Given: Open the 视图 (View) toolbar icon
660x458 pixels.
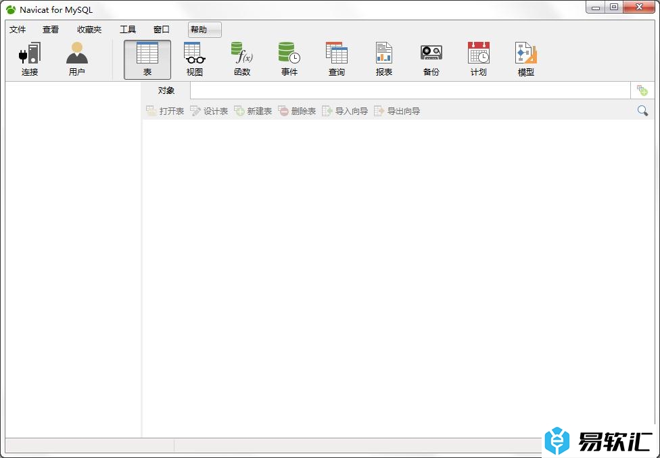Looking at the screenshot, I should [x=195, y=59].
